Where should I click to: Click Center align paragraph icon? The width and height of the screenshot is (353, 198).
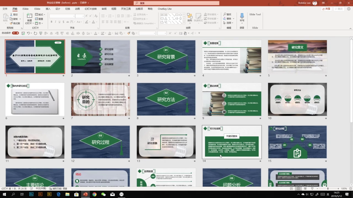click(x=108, y=22)
